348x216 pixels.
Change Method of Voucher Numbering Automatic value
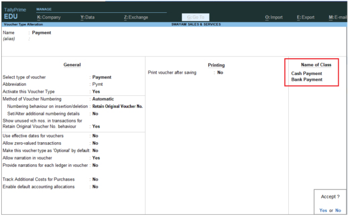pyautogui.click(x=103, y=99)
